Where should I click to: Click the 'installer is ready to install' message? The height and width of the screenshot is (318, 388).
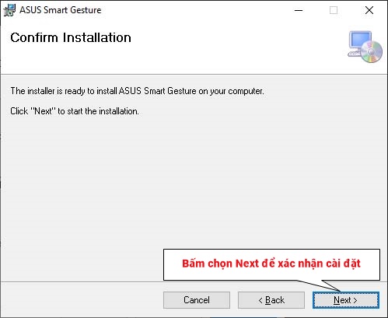pyautogui.click(x=137, y=91)
